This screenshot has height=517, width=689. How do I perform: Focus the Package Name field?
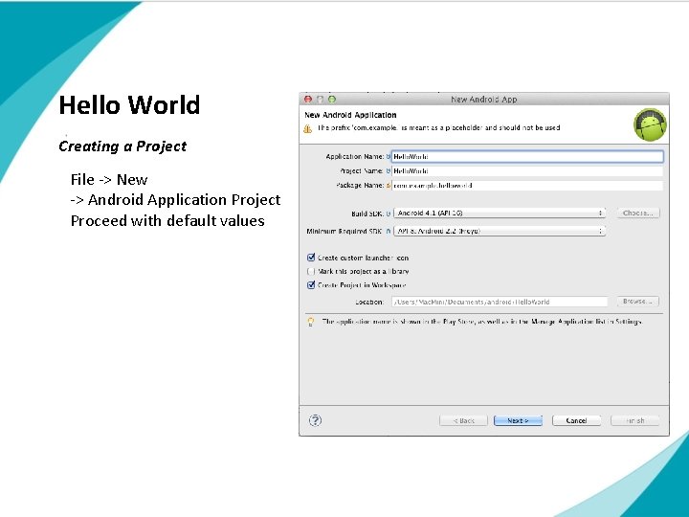point(527,186)
